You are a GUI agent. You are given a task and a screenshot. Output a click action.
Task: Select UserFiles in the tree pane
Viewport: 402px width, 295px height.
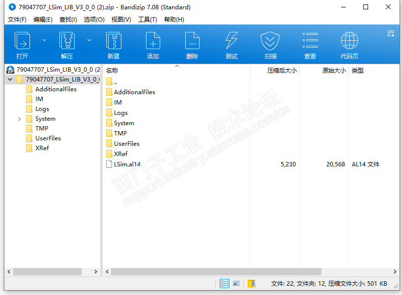[x=48, y=138]
